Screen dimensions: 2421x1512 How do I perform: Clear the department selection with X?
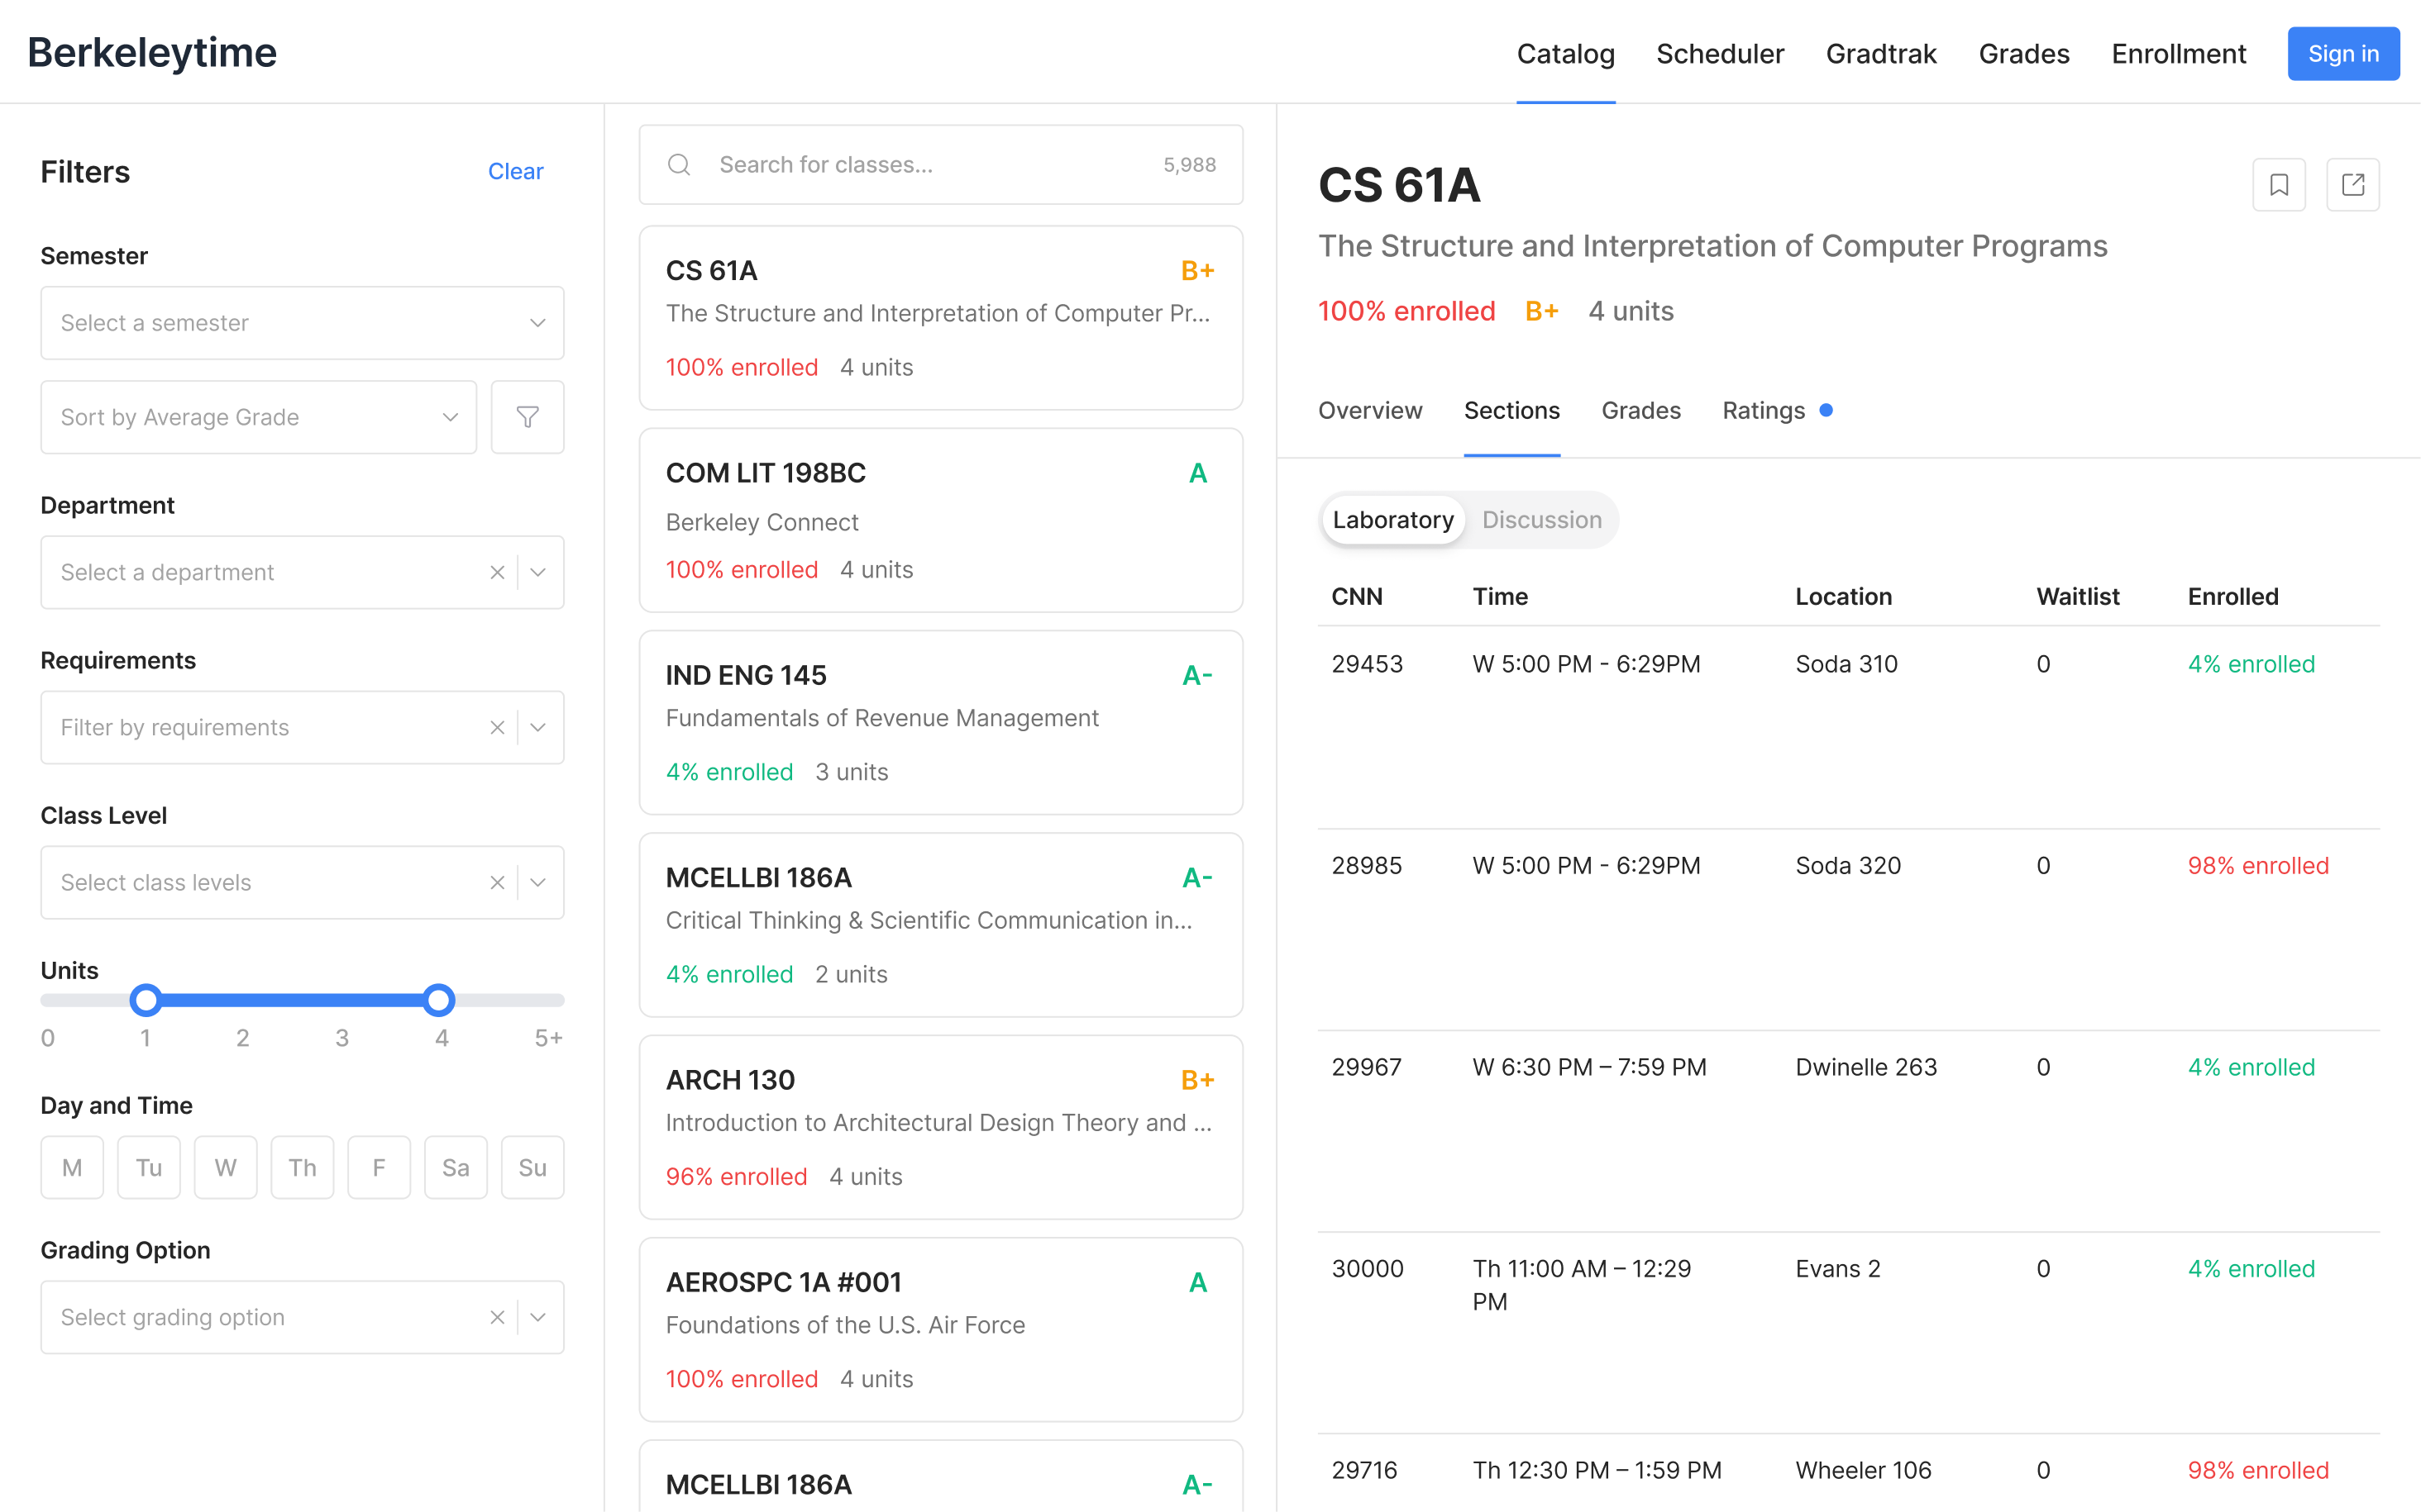pos(496,572)
